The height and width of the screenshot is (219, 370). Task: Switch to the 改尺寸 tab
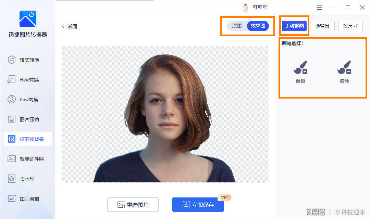click(350, 26)
